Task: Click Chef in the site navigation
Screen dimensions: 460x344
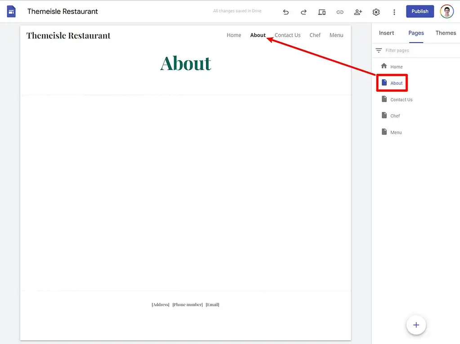Action: 315,35
